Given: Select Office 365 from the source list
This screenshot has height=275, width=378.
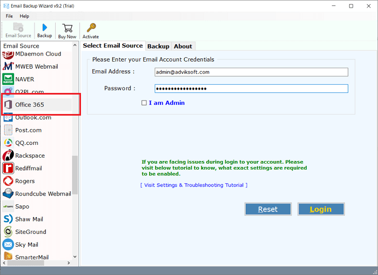Looking at the screenshot, I should coord(30,104).
